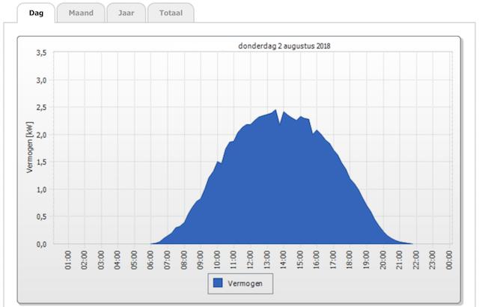Click the 01:00 x-axis time label
This screenshot has width=479, height=307.
[69, 259]
